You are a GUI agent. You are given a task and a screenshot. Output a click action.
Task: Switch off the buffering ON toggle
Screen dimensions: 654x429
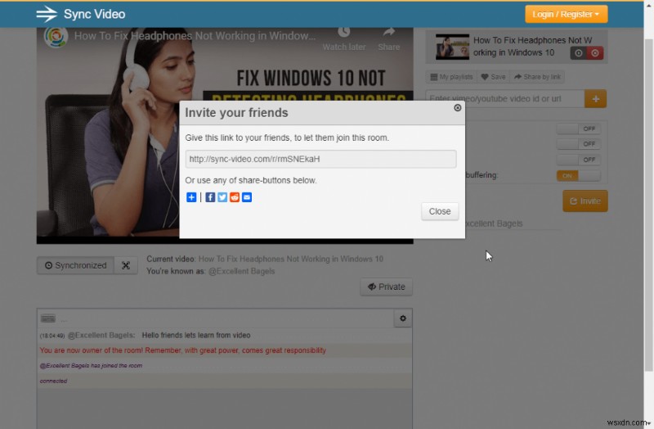577,175
